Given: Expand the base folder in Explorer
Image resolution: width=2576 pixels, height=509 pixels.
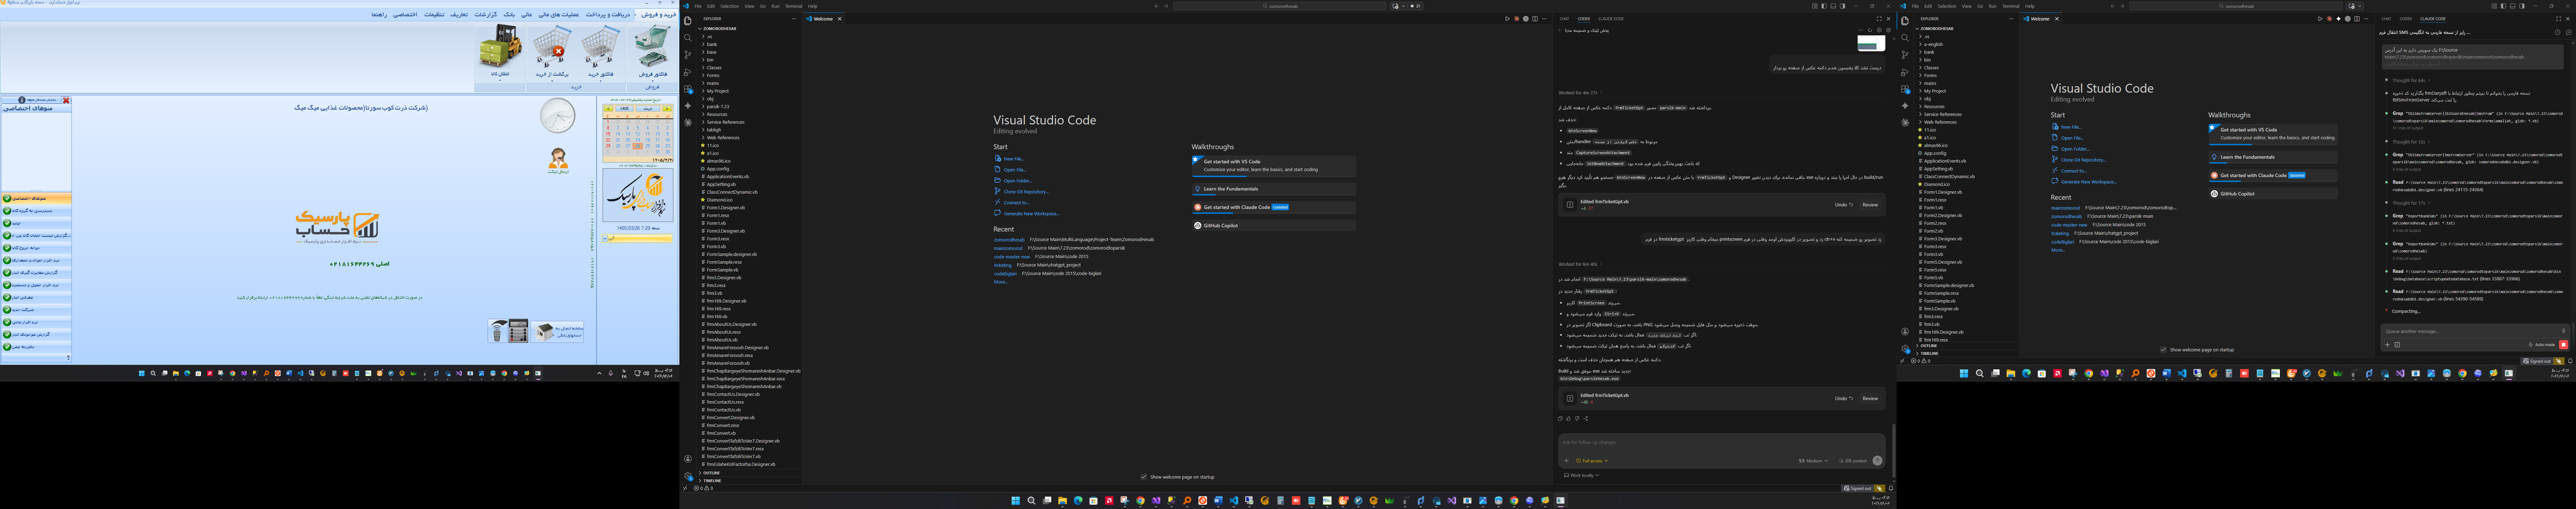Looking at the screenshot, I should tap(711, 52).
